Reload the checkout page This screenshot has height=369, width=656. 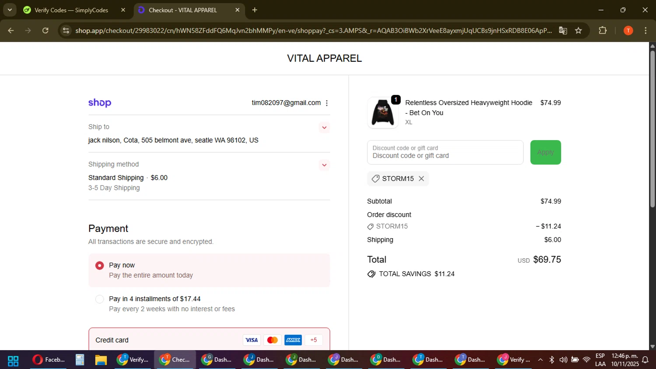pos(45,31)
